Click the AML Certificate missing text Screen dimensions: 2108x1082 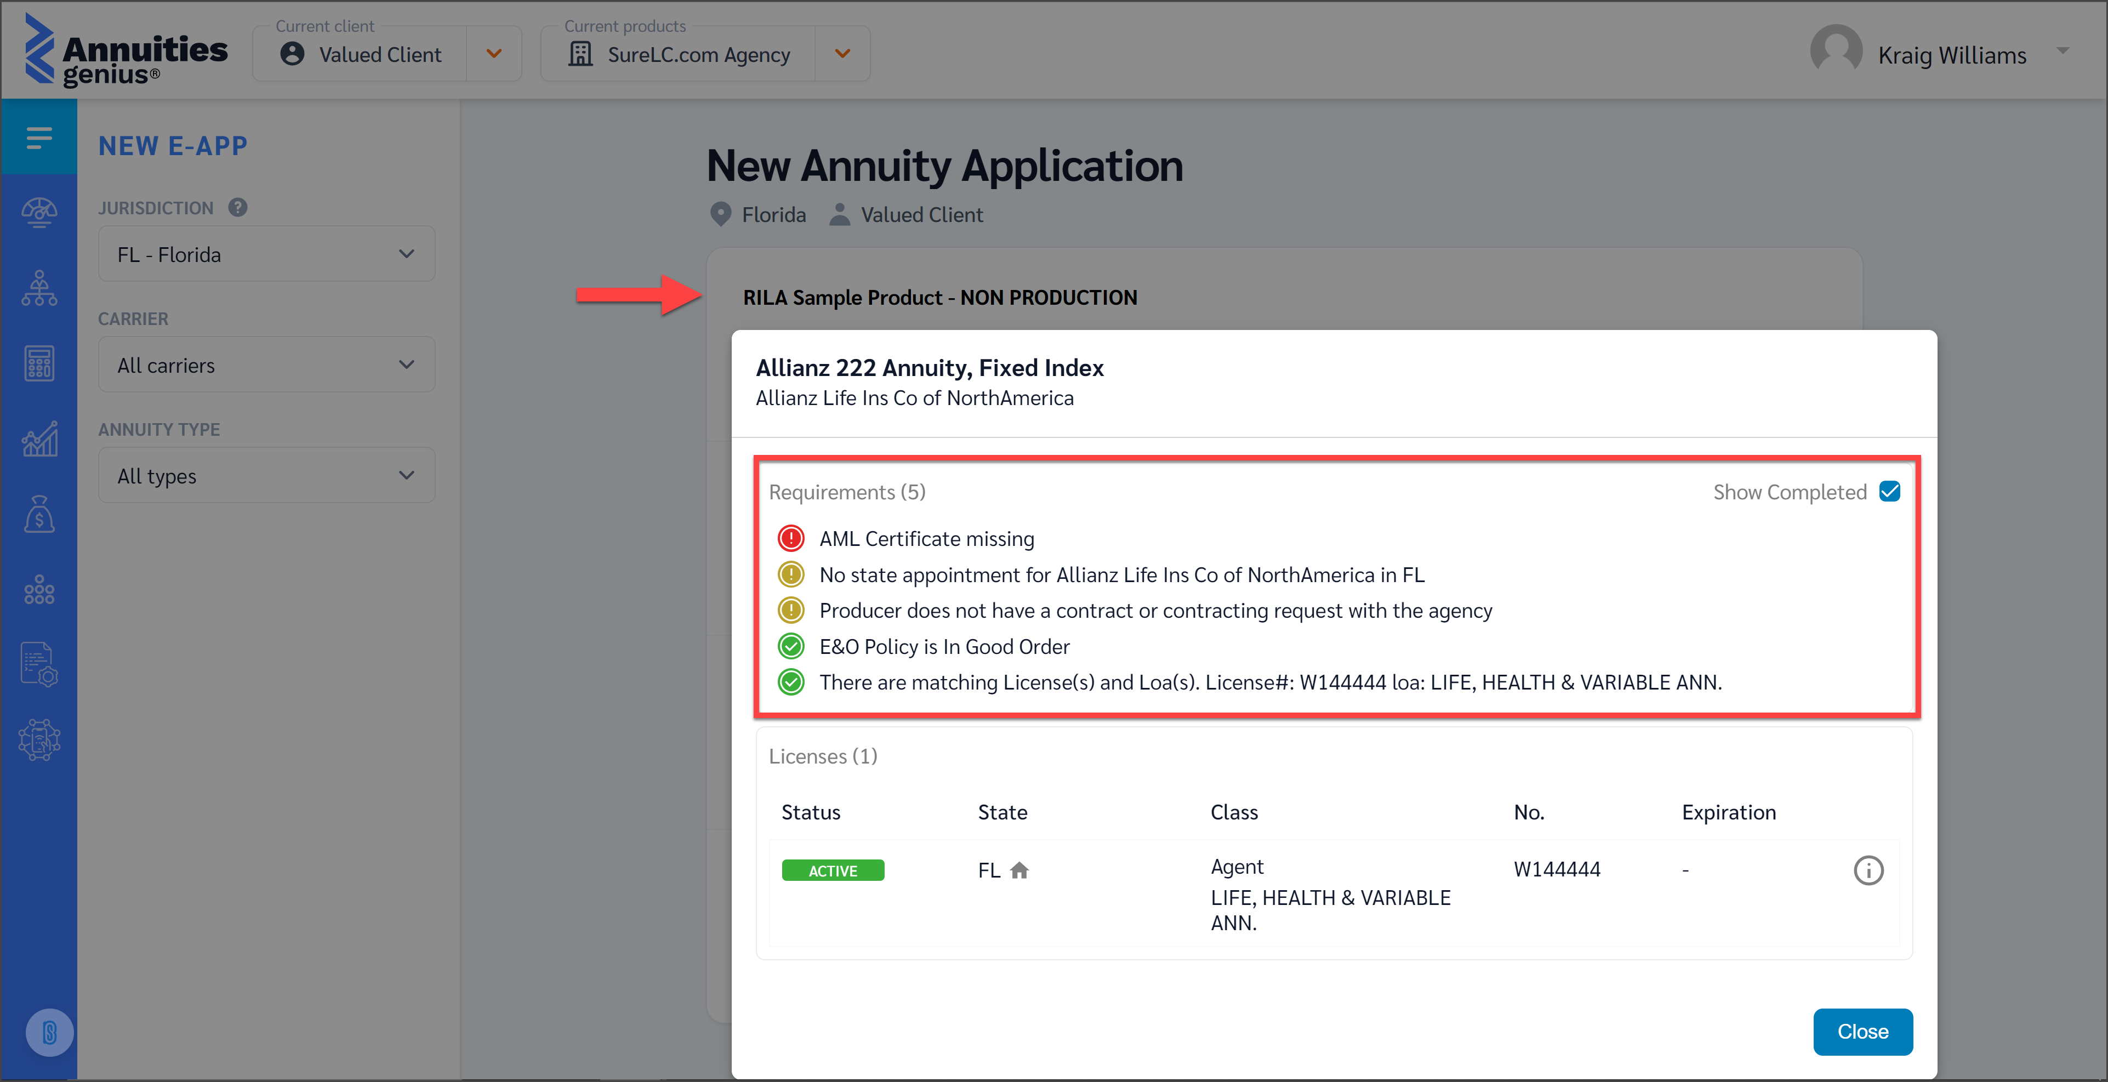click(927, 539)
